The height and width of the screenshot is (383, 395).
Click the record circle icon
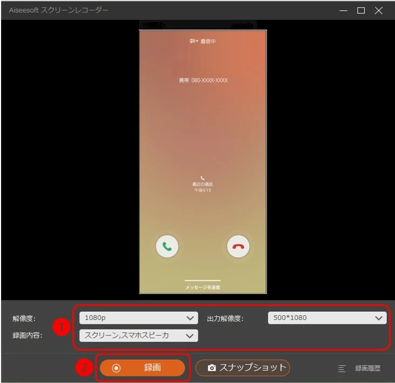coord(116,368)
